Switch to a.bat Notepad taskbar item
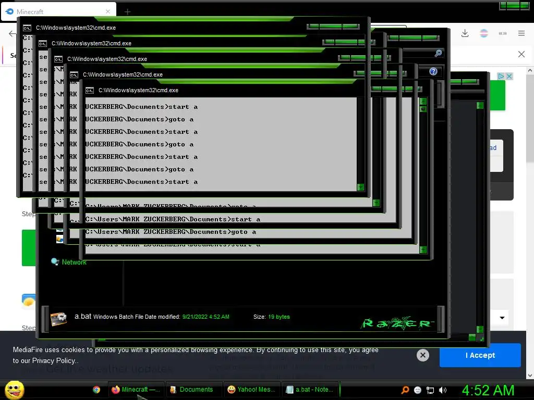 click(310, 390)
